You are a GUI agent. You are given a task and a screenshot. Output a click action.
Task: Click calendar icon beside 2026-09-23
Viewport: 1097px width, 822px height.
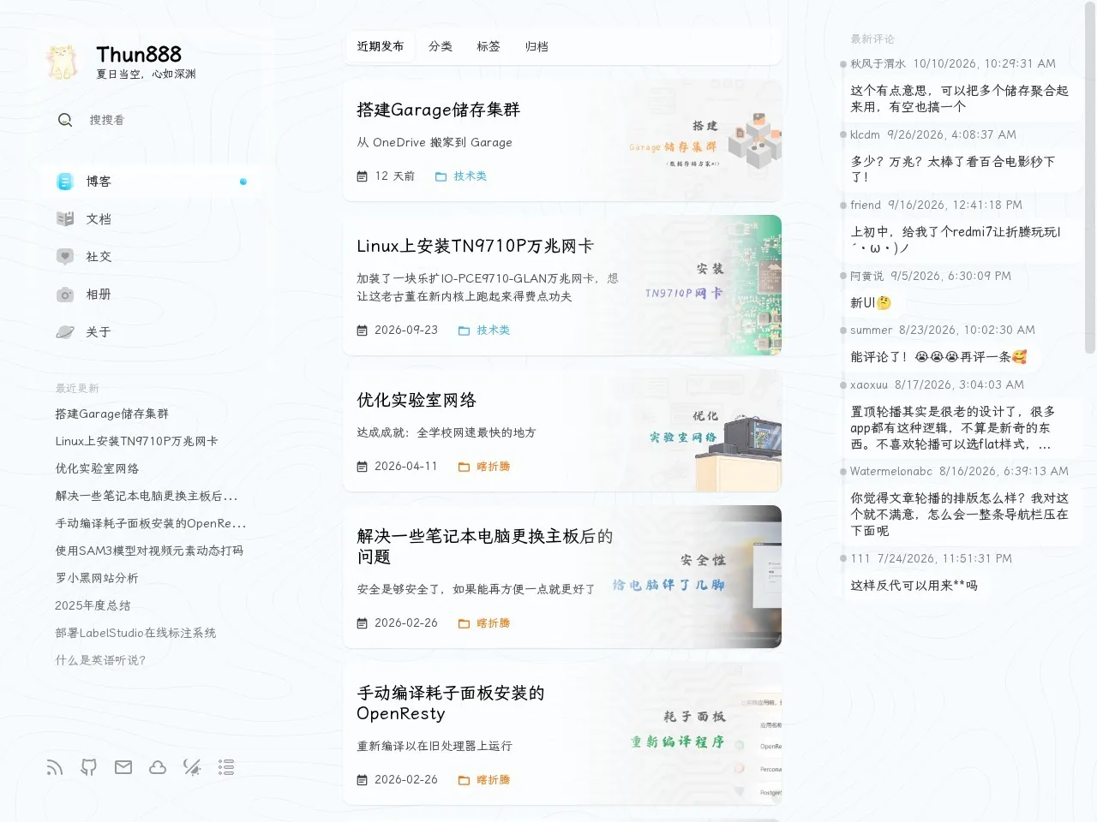coord(363,331)
